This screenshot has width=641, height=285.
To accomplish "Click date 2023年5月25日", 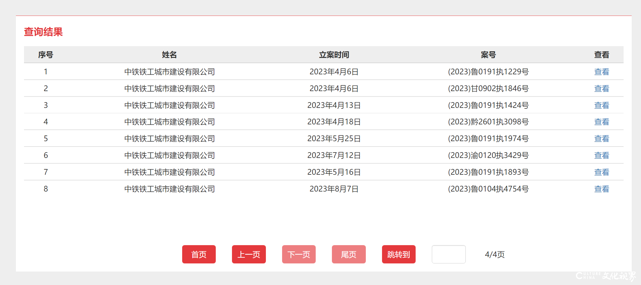I will pos(334,138).
